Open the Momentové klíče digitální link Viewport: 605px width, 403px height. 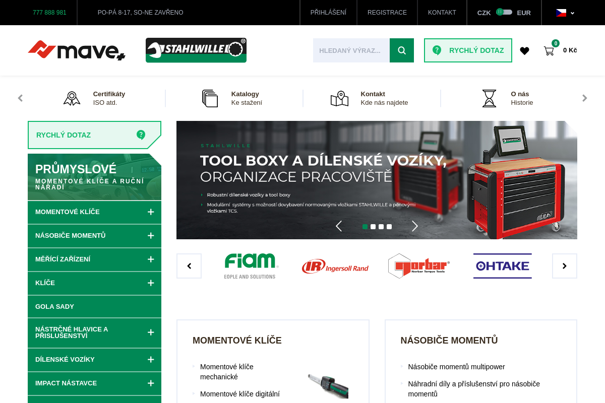pyautogui.click(x=239, y=394)
